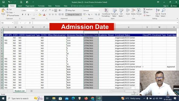Screen dimensions: 179x101
Task: Open the General number format dropdown
Action: 99,10
